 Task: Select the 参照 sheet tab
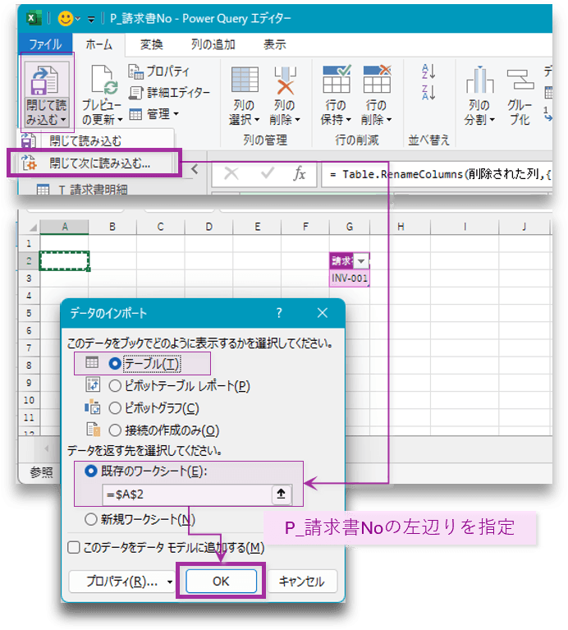40,472
